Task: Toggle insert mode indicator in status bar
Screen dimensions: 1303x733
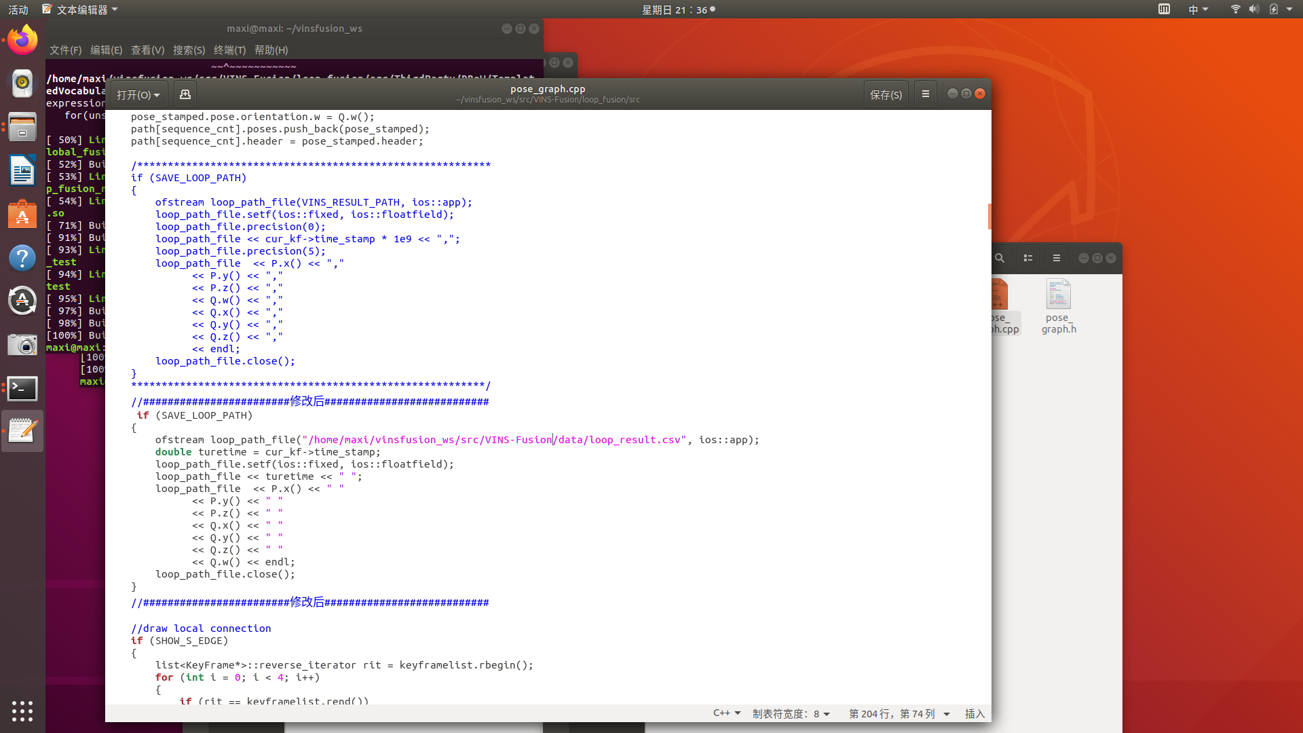Action: tap(975, 714)
